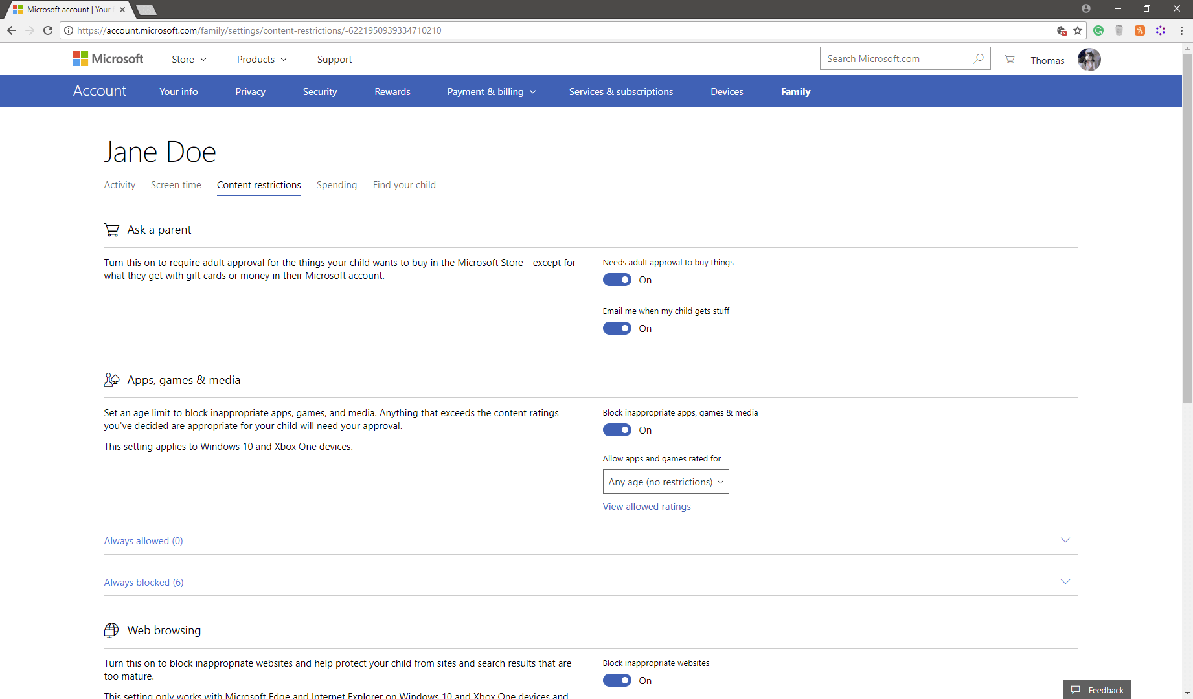The width and height of the screenshot is (1193, 699).
Task: Click the vertical page scrollbar
Action: (1187, 228)
